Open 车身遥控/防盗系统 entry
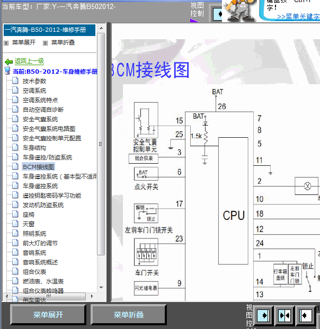Screen dimensions: 320x329 47,157
